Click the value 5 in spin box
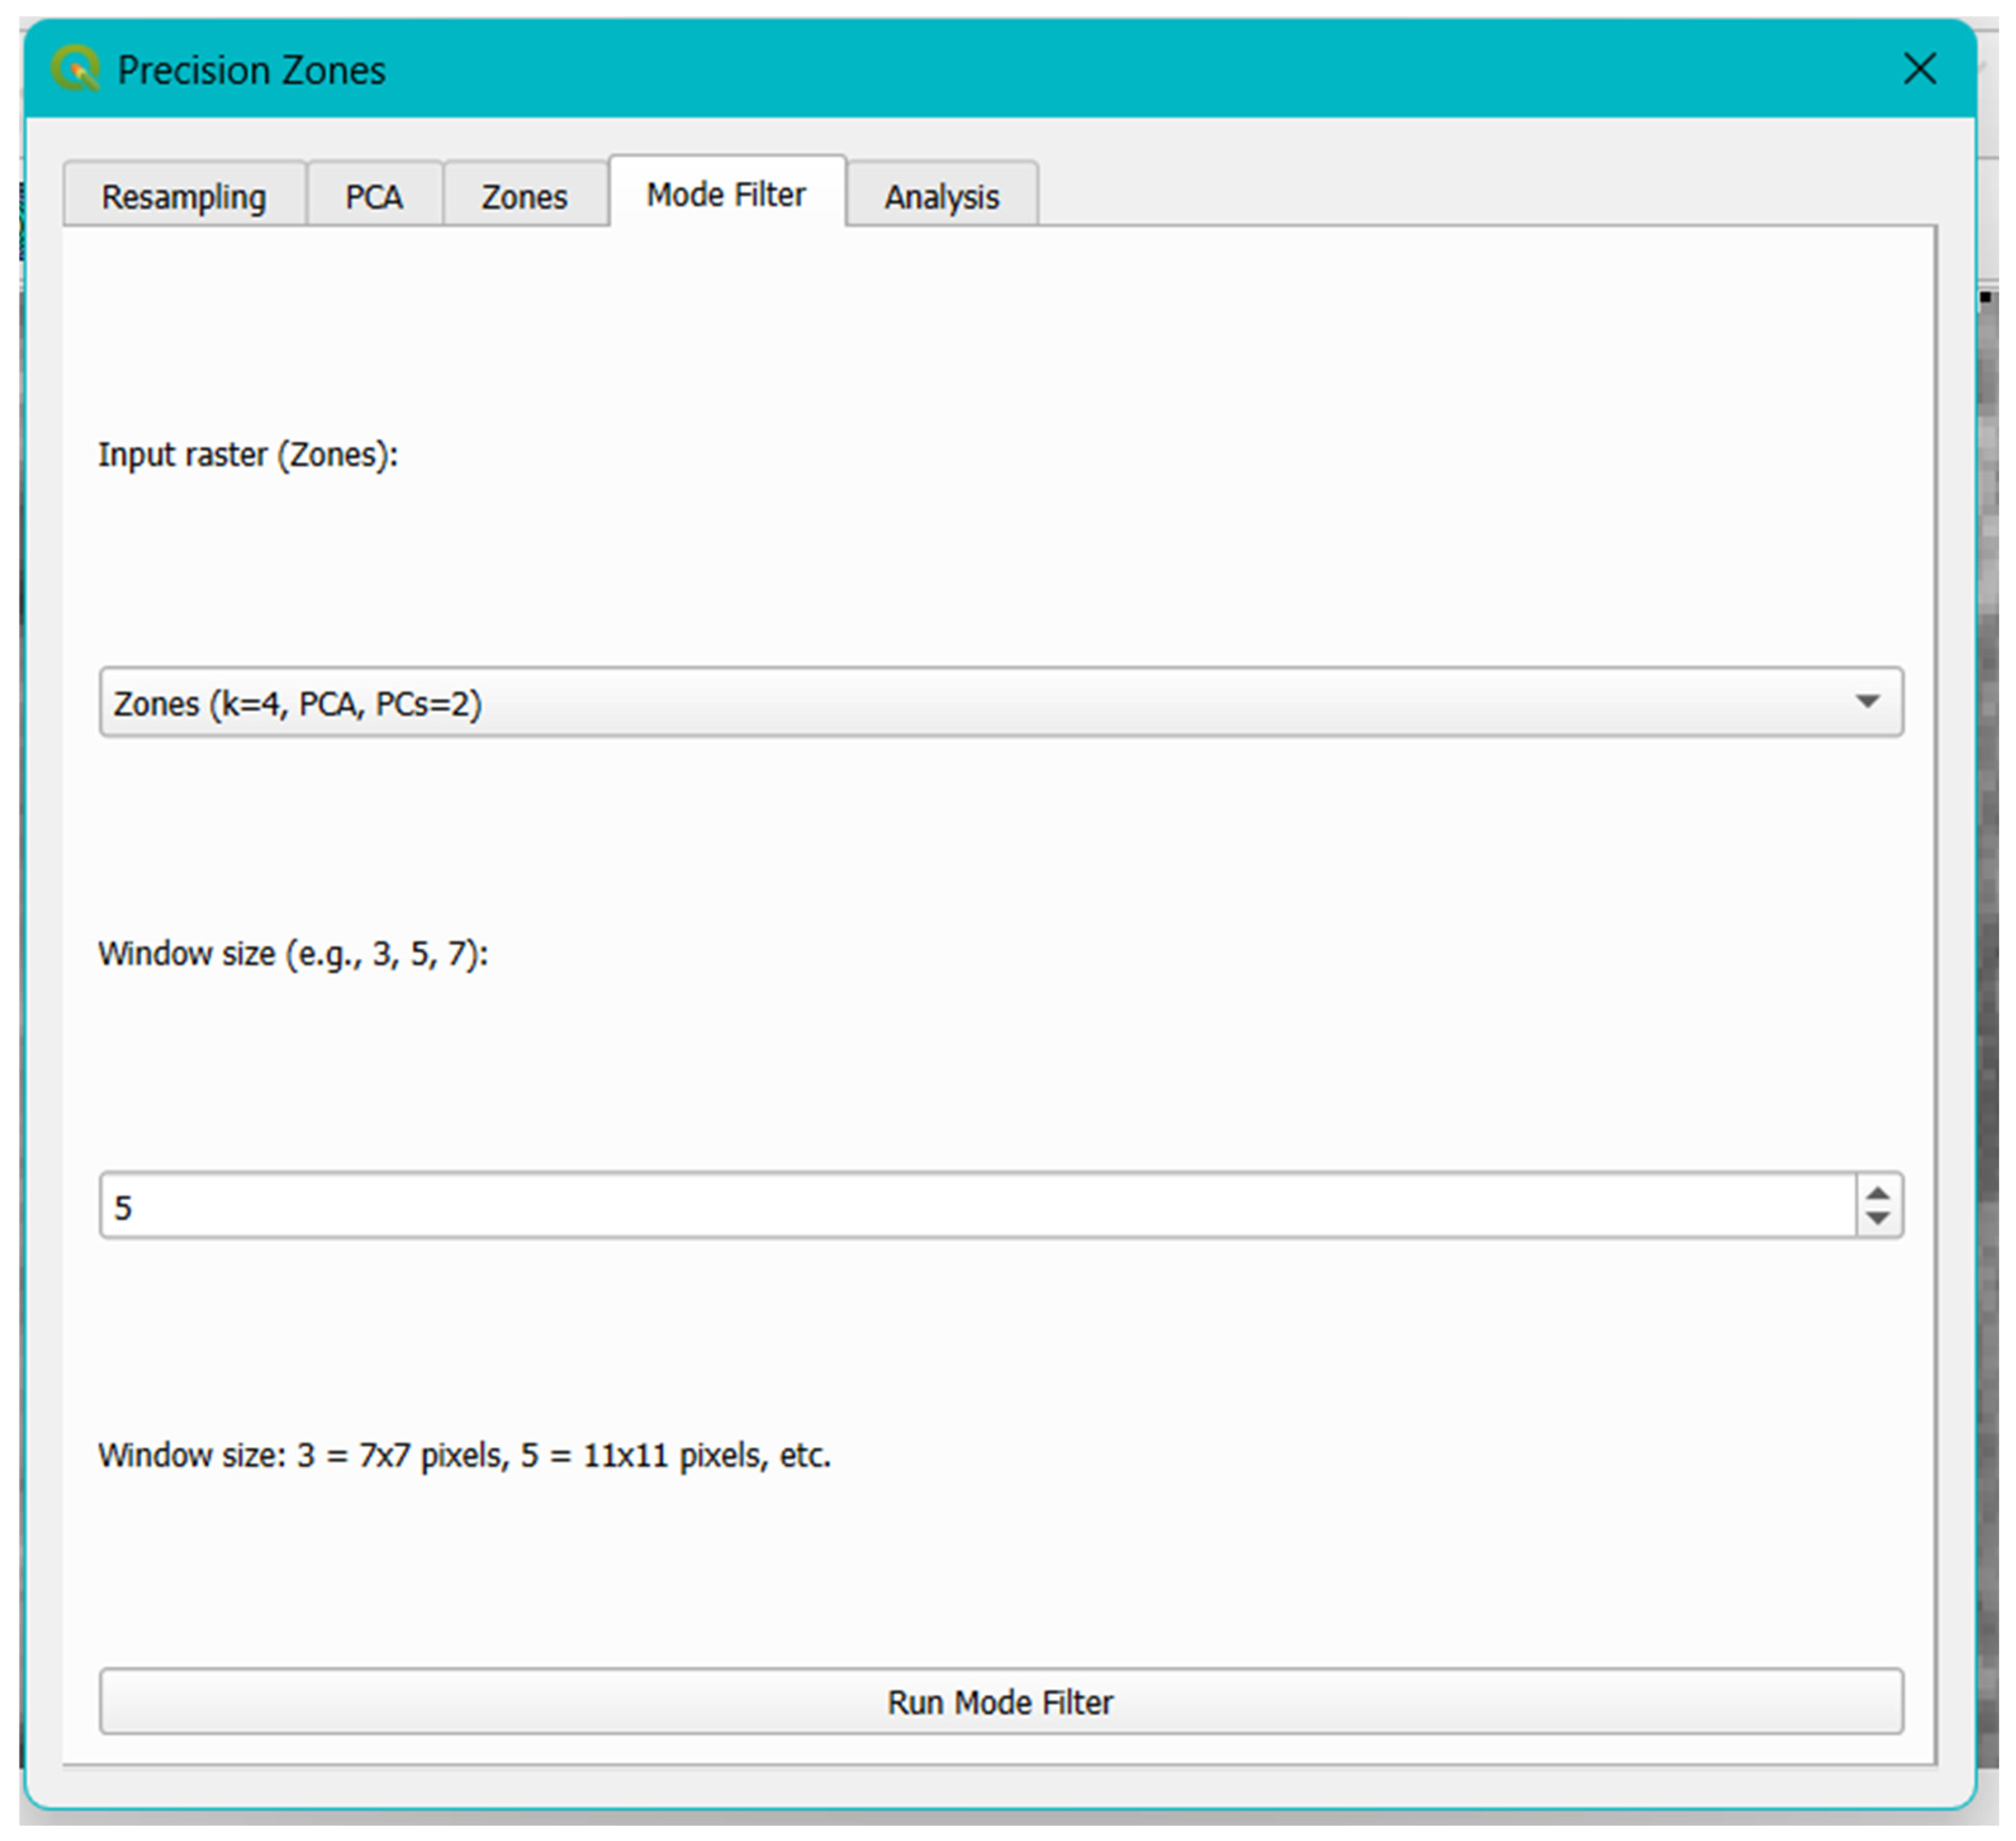Viewport: 2016px width, 1841px height. tap(123, 1208)
